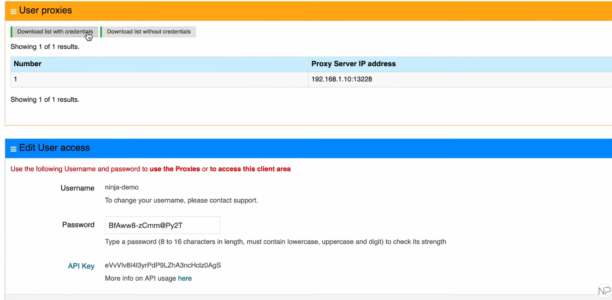Click the Edit User access panel title
The image size is (612, 300).
(54, 148)
